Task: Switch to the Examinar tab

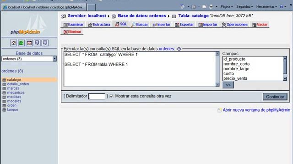Action: [x=73, y=25]
